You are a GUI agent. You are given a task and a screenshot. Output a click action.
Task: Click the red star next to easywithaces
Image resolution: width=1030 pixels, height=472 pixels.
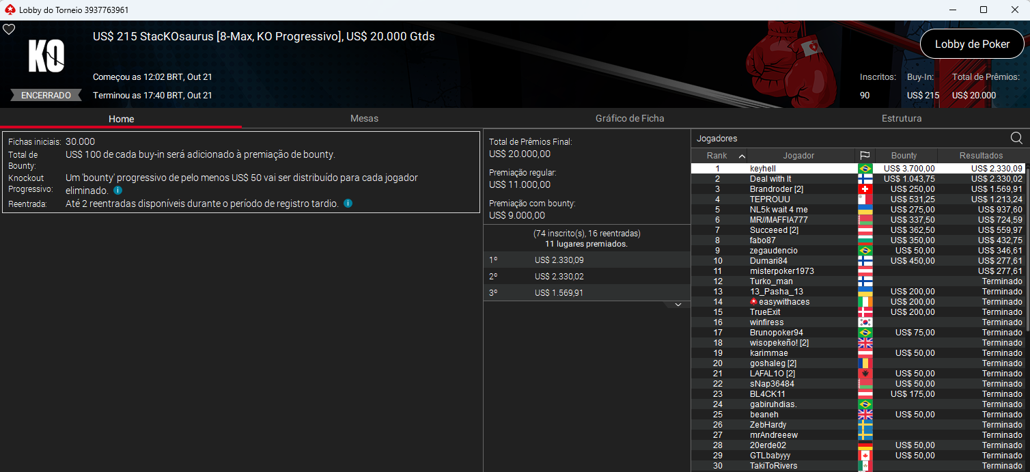click(x=753, y=302)
